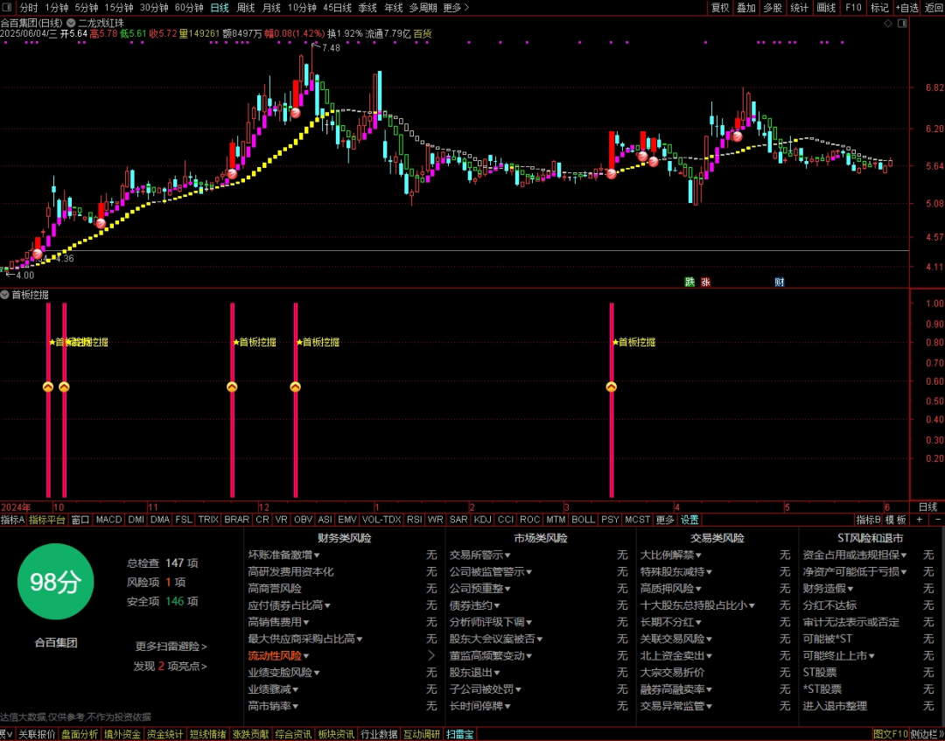945x741 pixels.
Task: Click the circle icon next to 二龙戏红珠
Action: pos(71,23)
